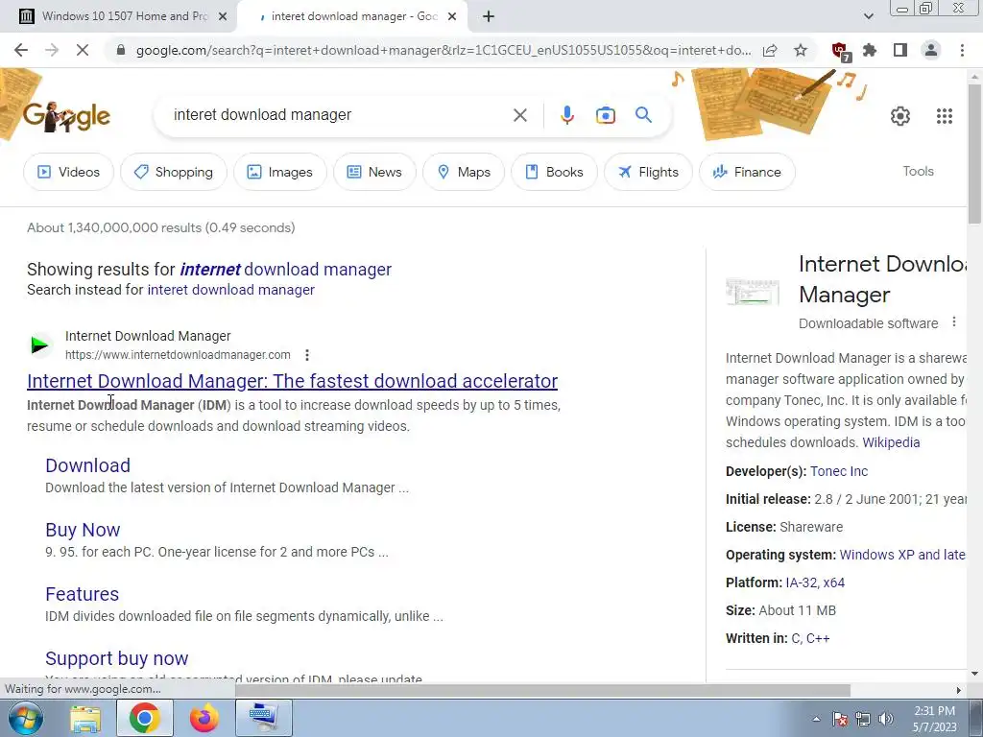Open Chrome extensions puzzle icon

tap(870, 50)
